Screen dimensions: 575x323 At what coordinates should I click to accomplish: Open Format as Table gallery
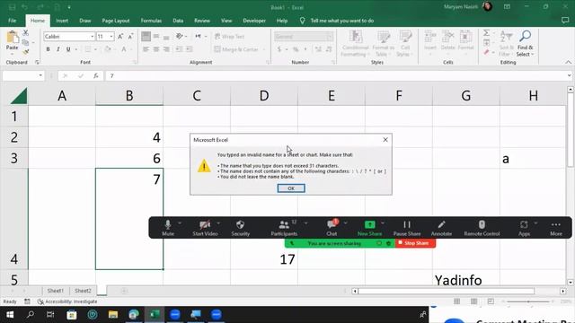pos(383,44)
